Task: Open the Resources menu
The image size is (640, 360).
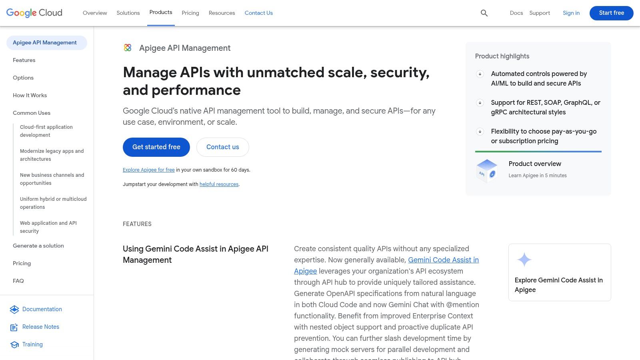Action: (222, 13)
